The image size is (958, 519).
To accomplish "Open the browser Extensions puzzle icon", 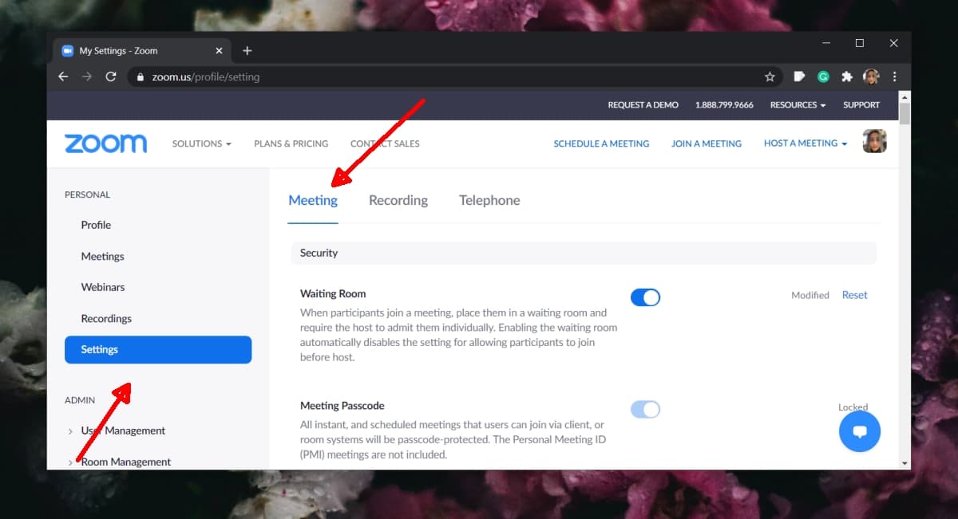I will pos(847,77).
